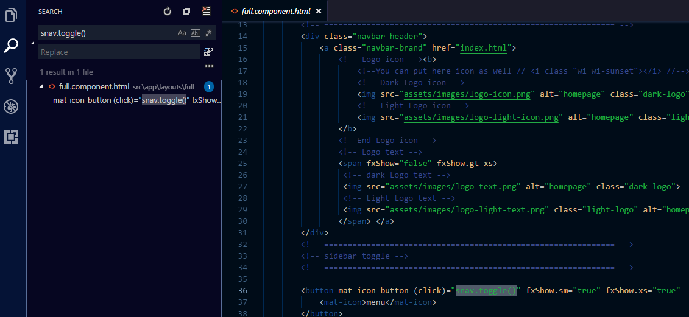
Task: Toggle Use Regular Expression option
Action: 209,32
